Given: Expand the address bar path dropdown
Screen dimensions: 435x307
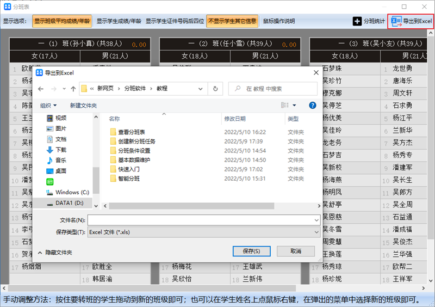Looking at the screenshot, I should 200,89.
